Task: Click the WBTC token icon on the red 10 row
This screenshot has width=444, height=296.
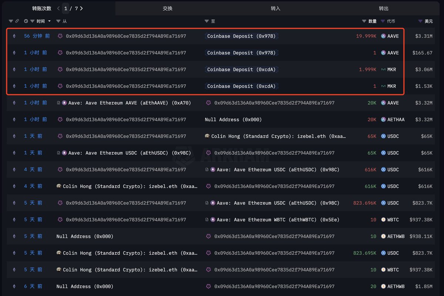Action: tap(384, 219)
